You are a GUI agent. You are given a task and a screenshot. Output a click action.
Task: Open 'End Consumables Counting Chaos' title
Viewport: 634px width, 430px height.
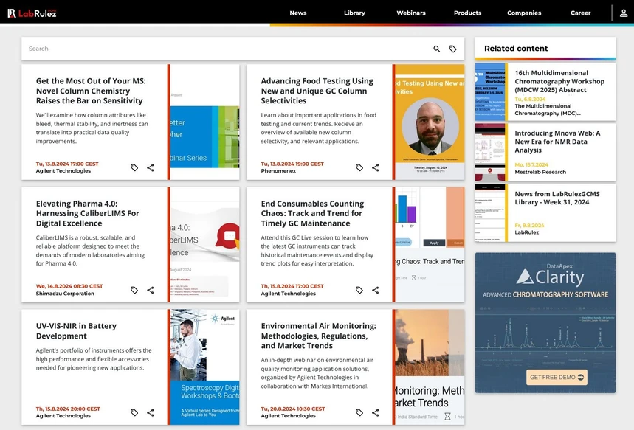312,213
